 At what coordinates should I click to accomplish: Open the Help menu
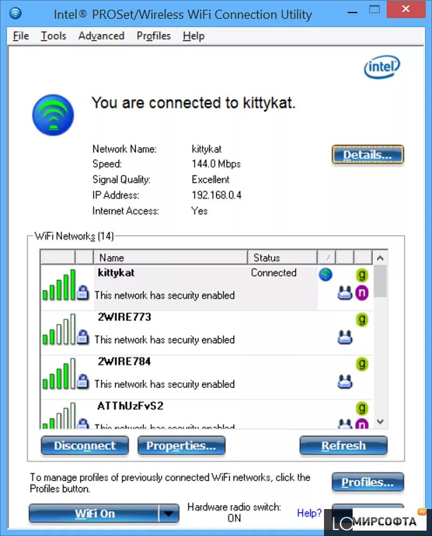193,36
